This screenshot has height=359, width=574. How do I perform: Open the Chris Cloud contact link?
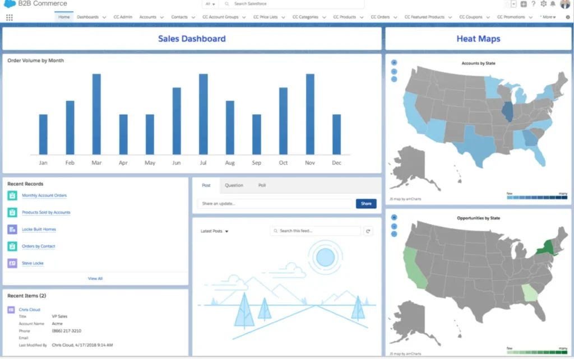tap(30, 310)
